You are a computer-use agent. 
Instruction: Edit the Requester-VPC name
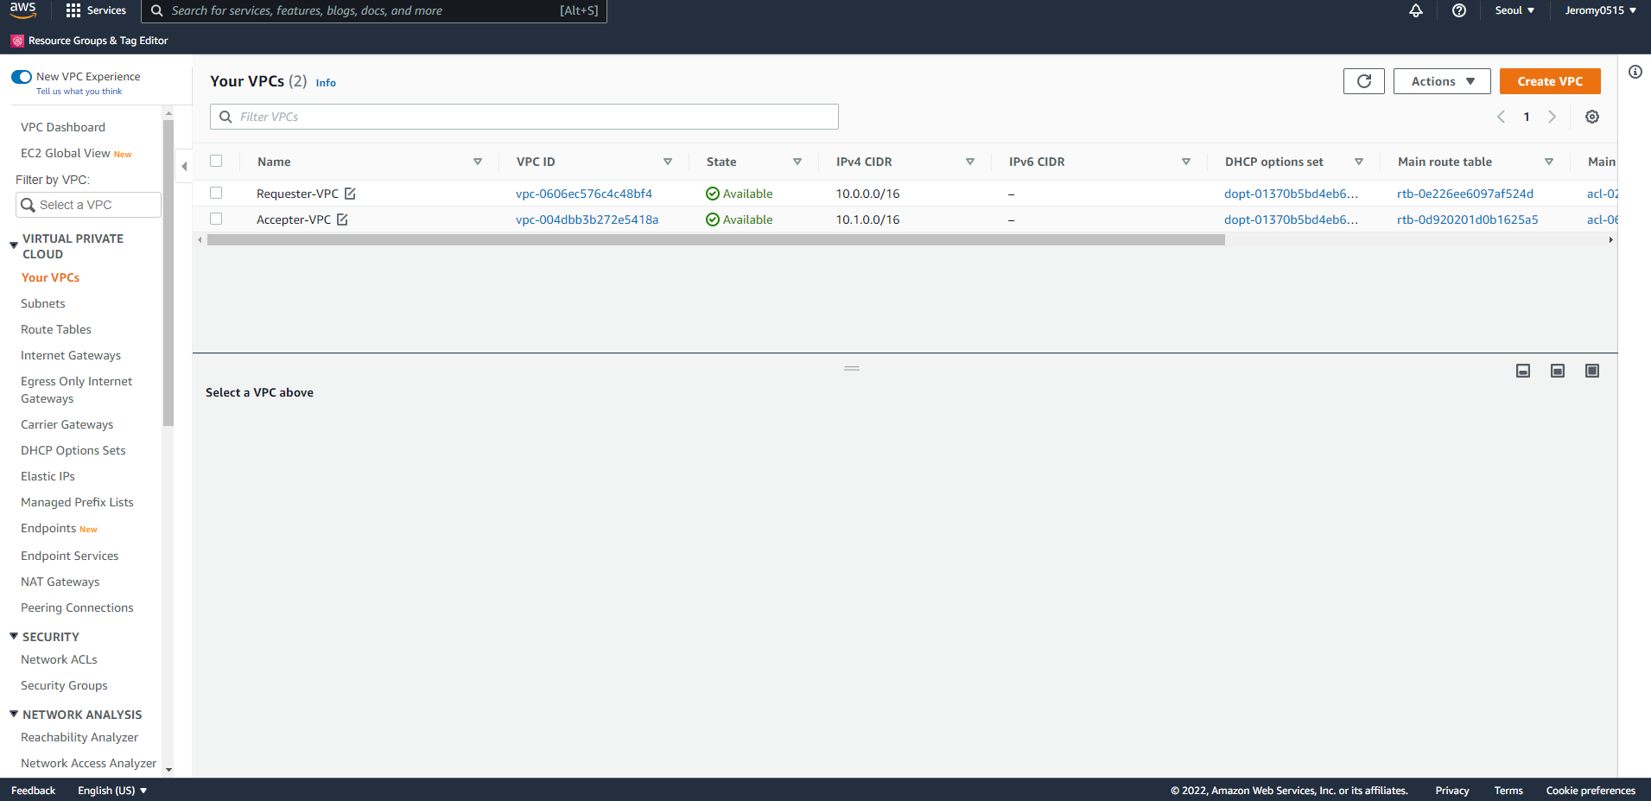point(350,194)
